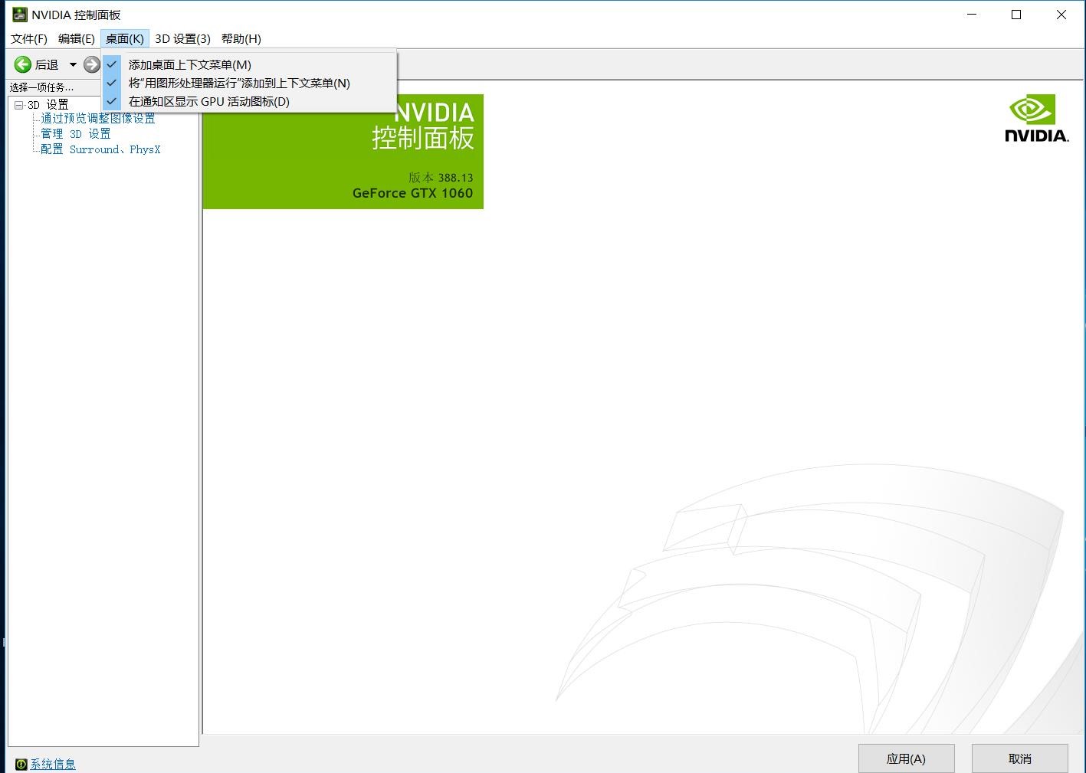Toggle 添加桌面上下文菜单(M) option
The width and height of the screenshot is (1086, 773).
click(x=249, y=64)
